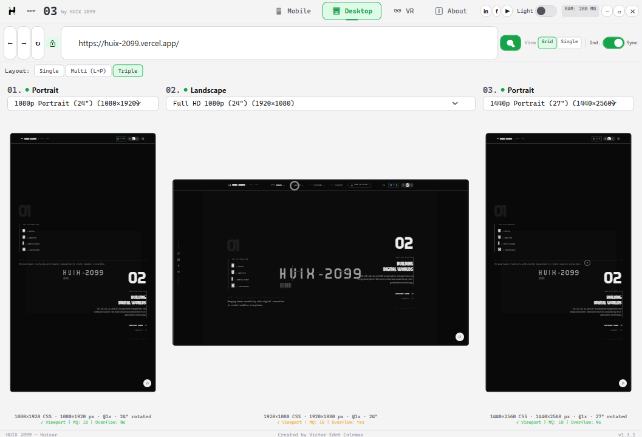Viewport: 642px width, 437px height.
Task: Reload the page with the refresh icon
Action: (x=38, y=43)
